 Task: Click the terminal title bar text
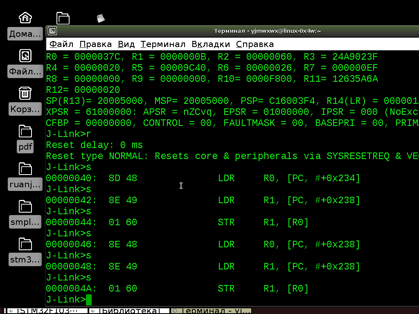(268, 31)
